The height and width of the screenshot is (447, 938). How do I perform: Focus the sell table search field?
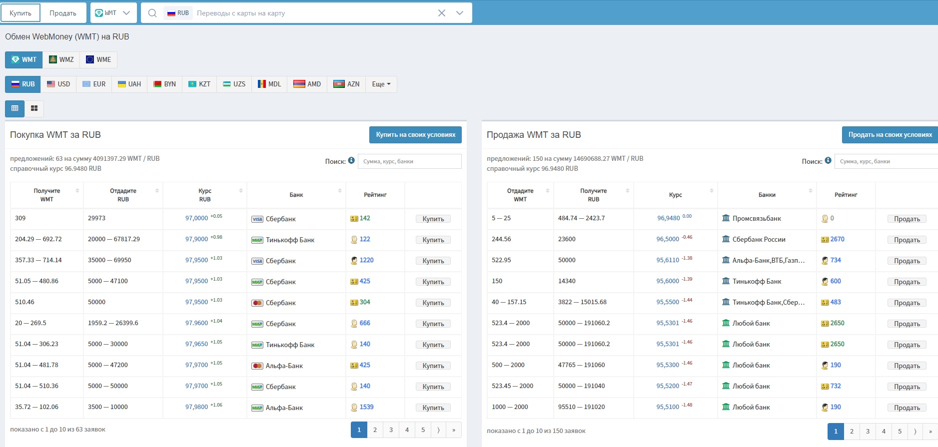pyautogui.click(x=886, y=161)
